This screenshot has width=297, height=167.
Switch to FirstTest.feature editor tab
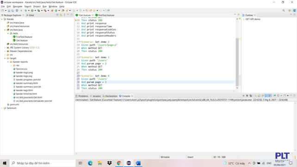click(105, 15)
